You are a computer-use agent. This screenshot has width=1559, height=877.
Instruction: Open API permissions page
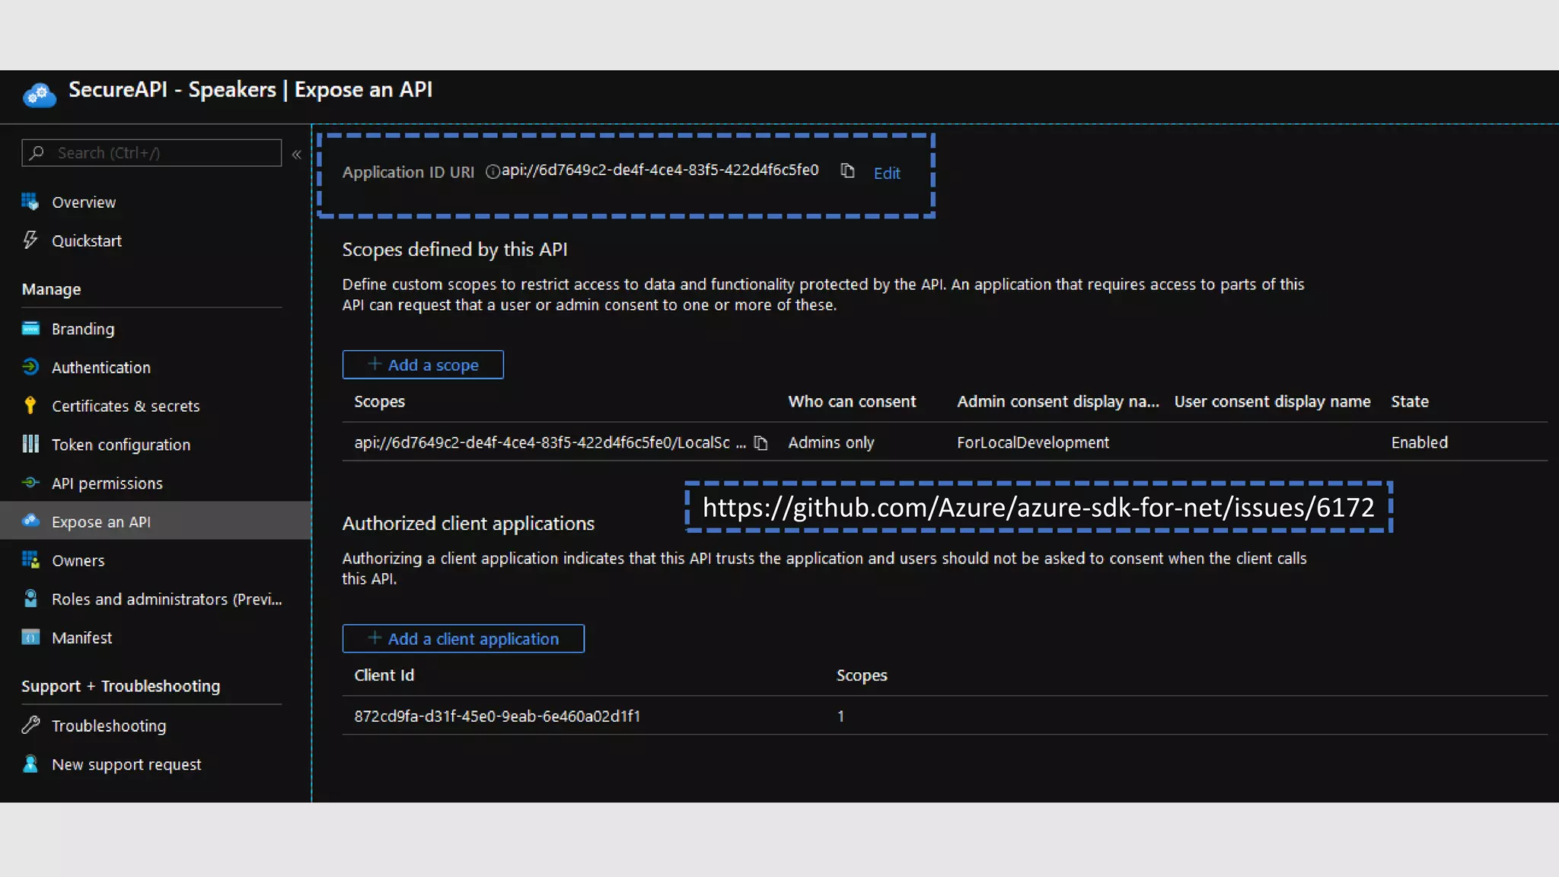[107, 483]
